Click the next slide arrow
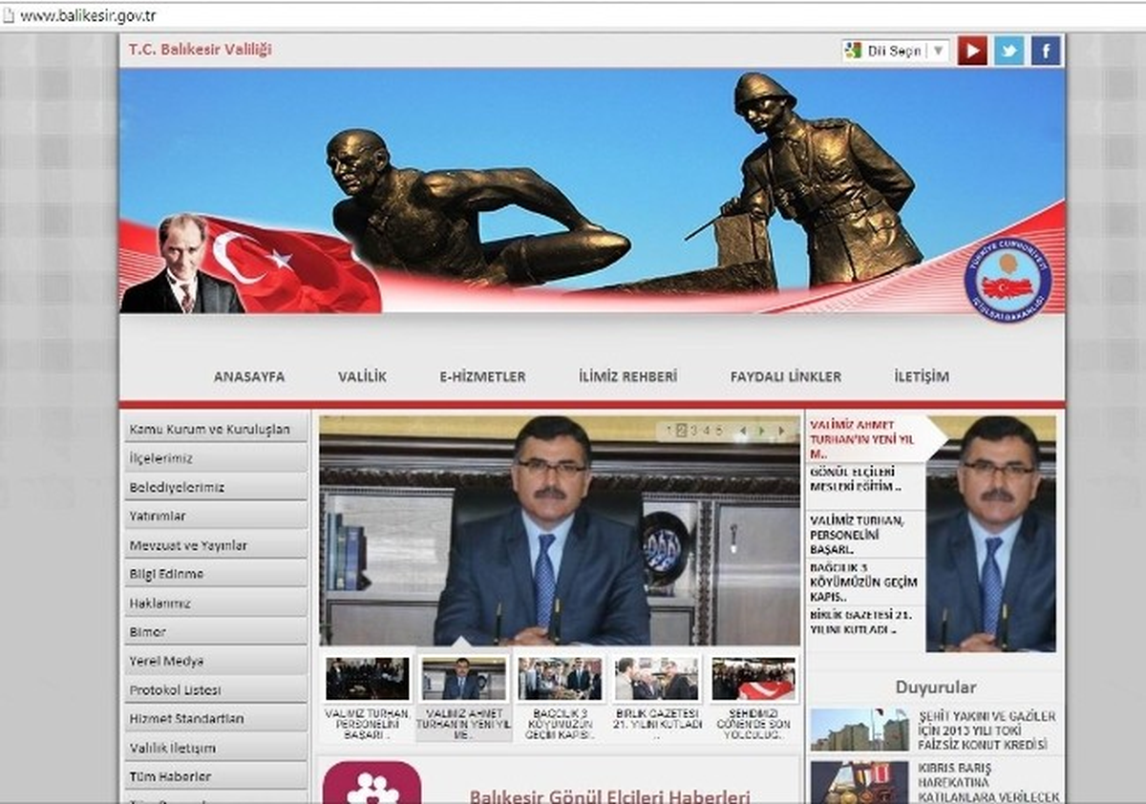 (781, 432)
